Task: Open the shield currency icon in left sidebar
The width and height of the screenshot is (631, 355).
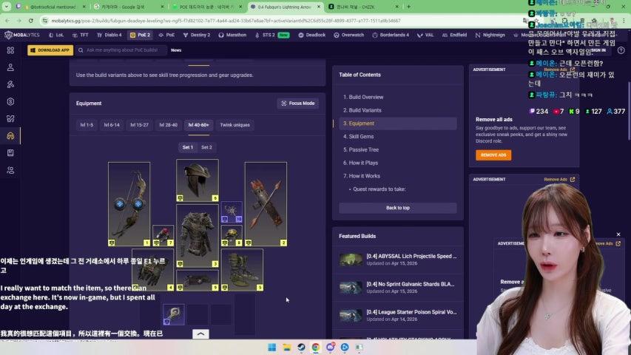Action: click(10, 101)
